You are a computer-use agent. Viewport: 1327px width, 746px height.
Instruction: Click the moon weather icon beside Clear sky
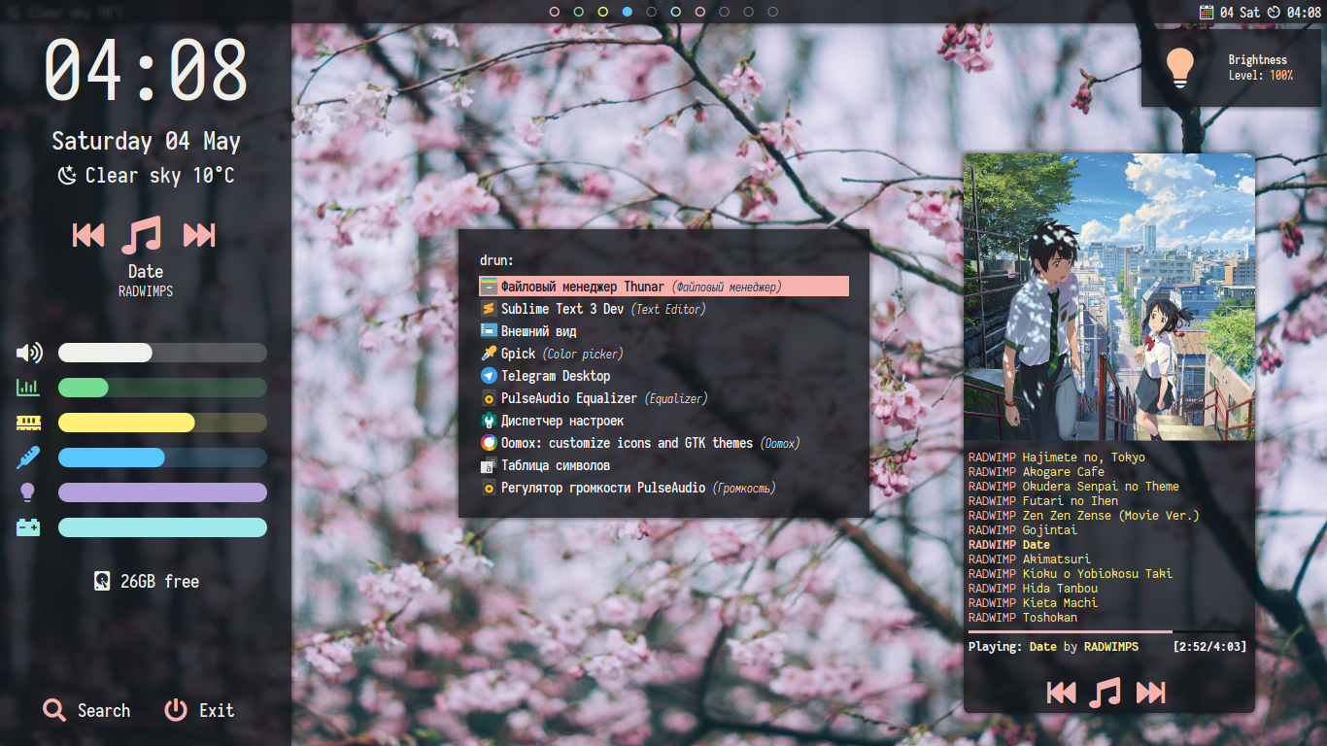(66, 176)
